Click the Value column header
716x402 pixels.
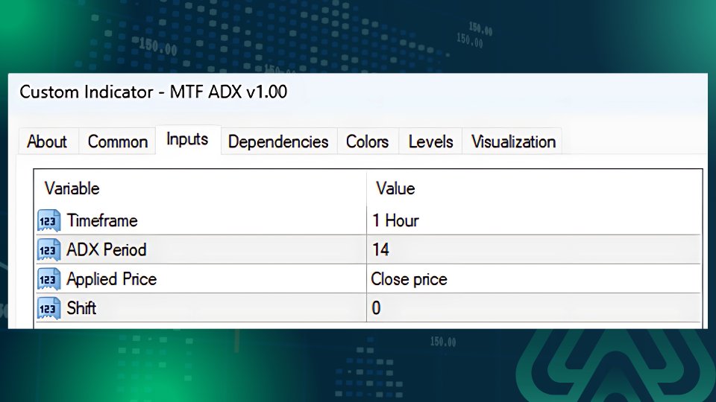coord(395,188)
